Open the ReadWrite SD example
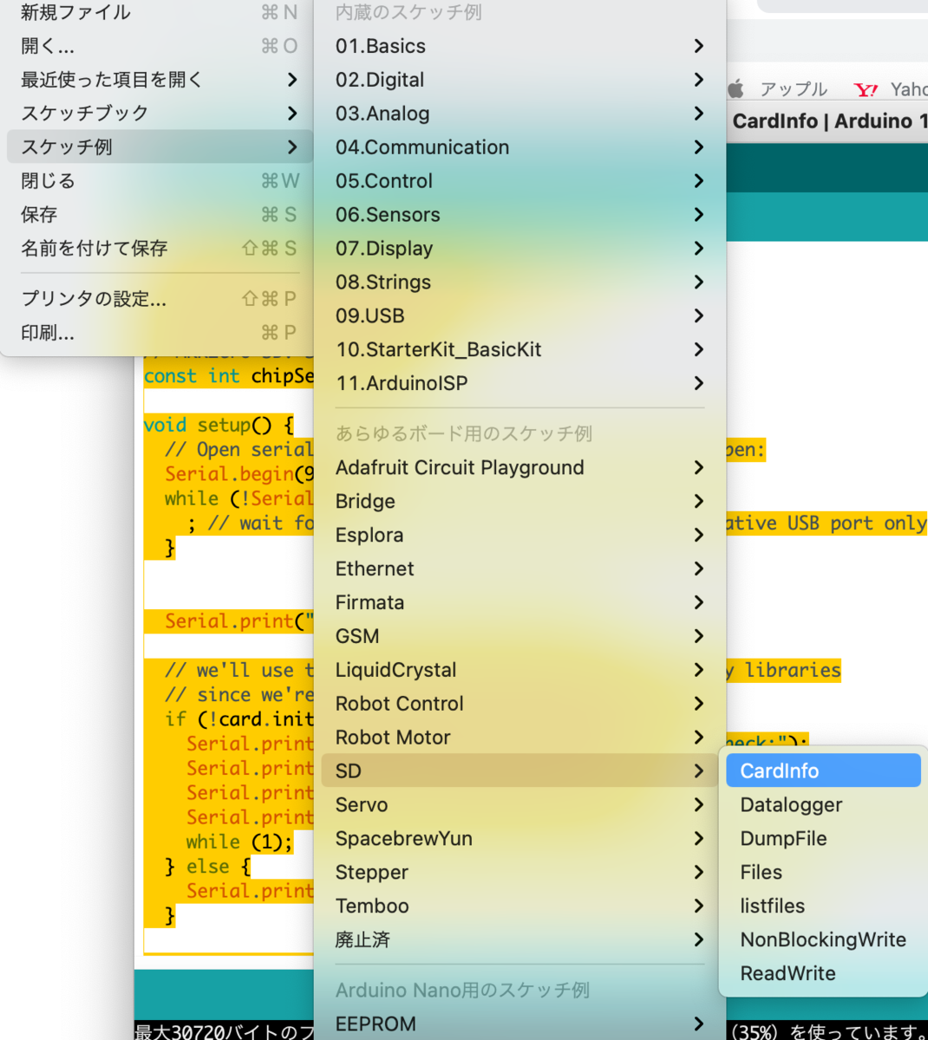The image size is (928, 1040). coord(823,974)
